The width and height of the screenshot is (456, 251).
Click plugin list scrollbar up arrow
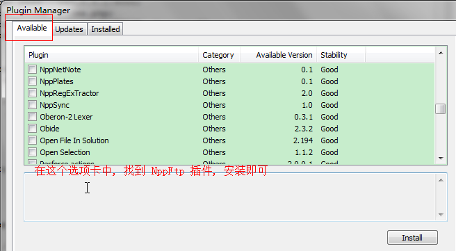point(441,53)
